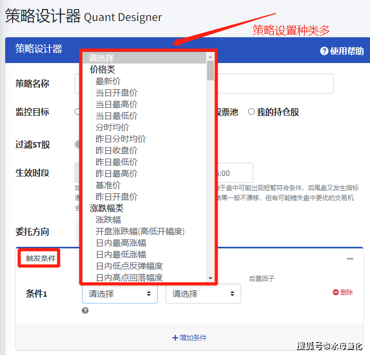This screenshot has height=355, width=370.
Task: Click the 条件1 label
Action: [x=36, y=294]
